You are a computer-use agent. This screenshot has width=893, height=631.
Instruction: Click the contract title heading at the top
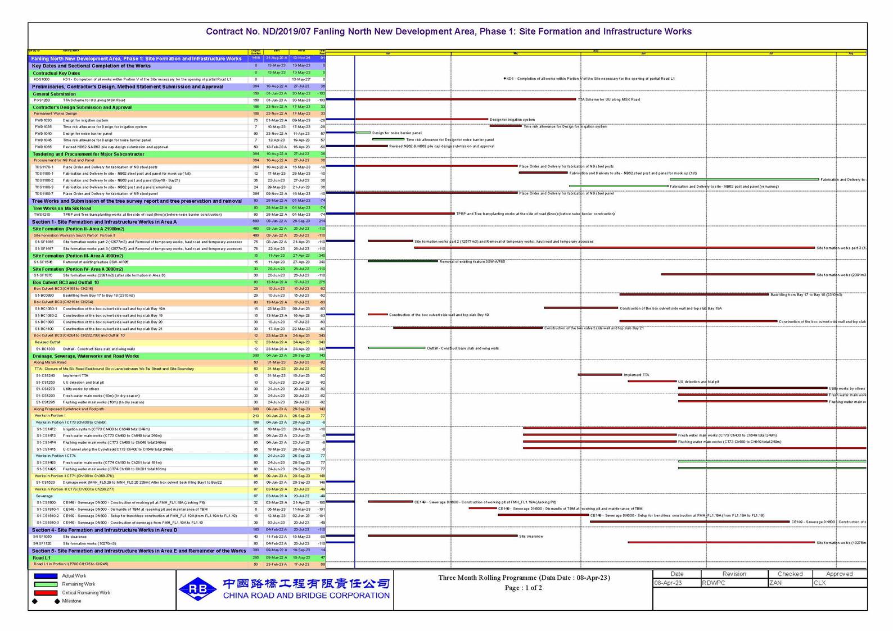(448, 31)
